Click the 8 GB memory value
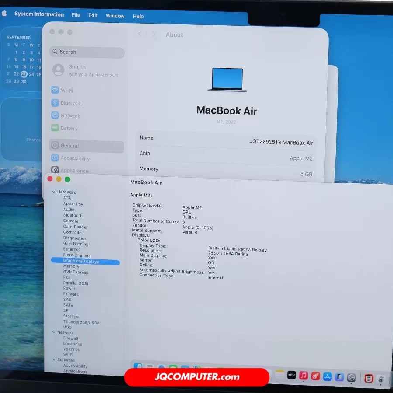This screenshot has height=393, width=393. coord(306,174)
